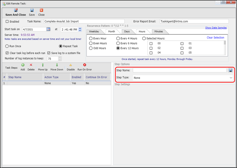This screenshot has height=168, width=237.
Task: Click the start time spinner arrows
Action: 80,29
